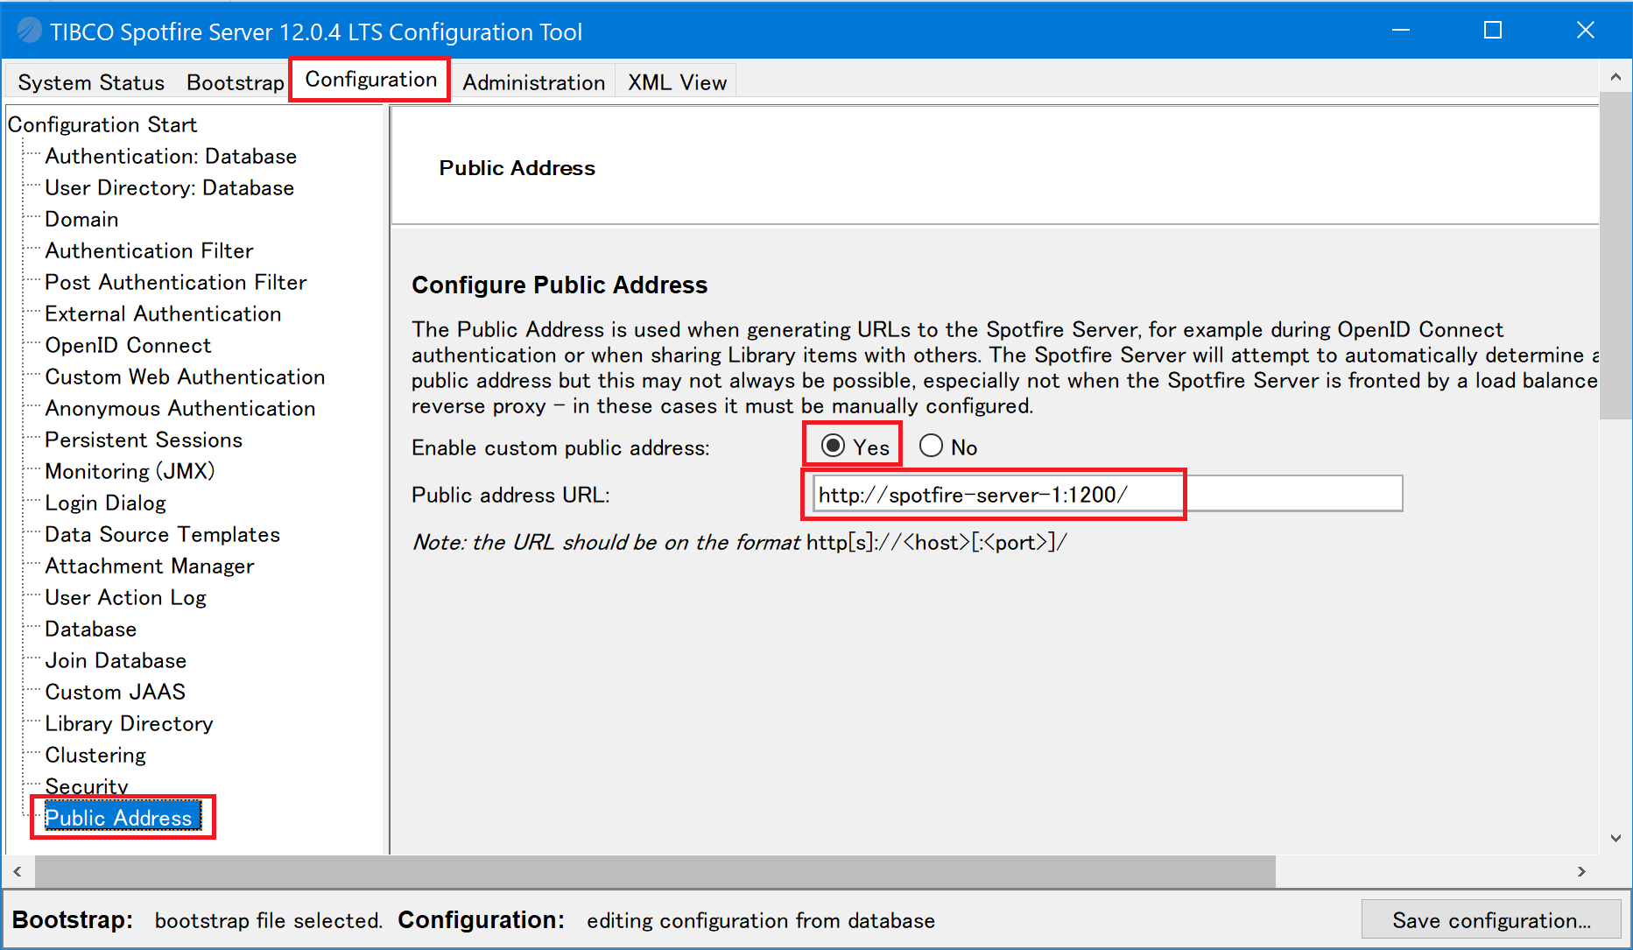The width and height of the screenshot is (1633, 950).
Task: Open the Administration tab
Action: tap(533, 82)
